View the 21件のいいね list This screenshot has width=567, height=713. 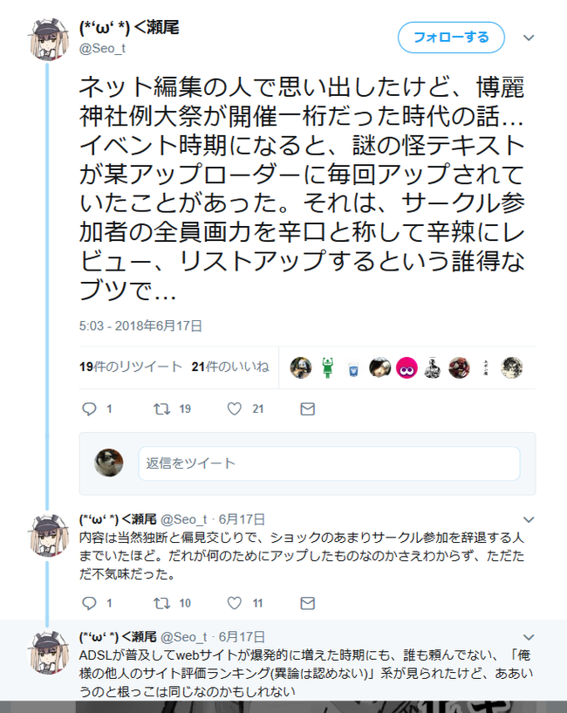(230, 367)
